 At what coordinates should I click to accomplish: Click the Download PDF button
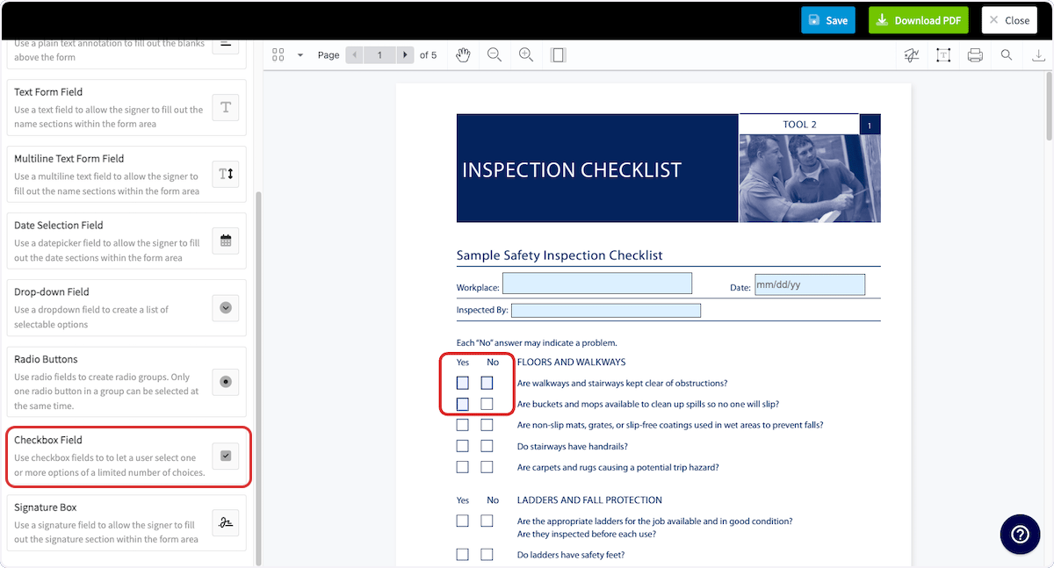(x=918, y=20)
